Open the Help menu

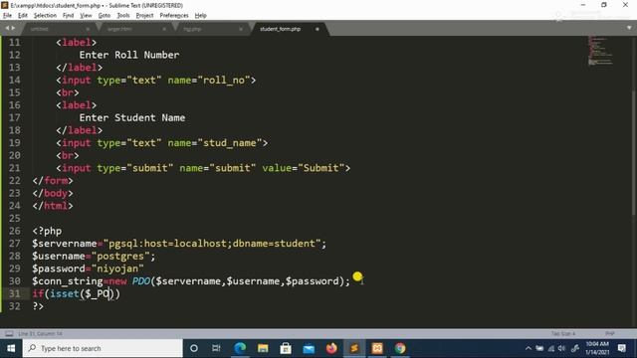[x=201, y=16]
